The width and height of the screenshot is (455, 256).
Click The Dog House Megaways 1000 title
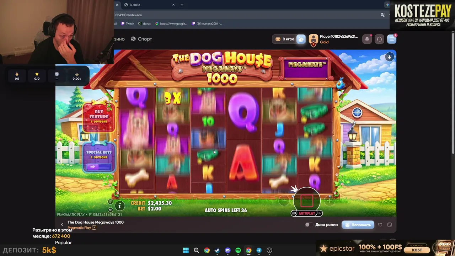(x=96, y=222)
